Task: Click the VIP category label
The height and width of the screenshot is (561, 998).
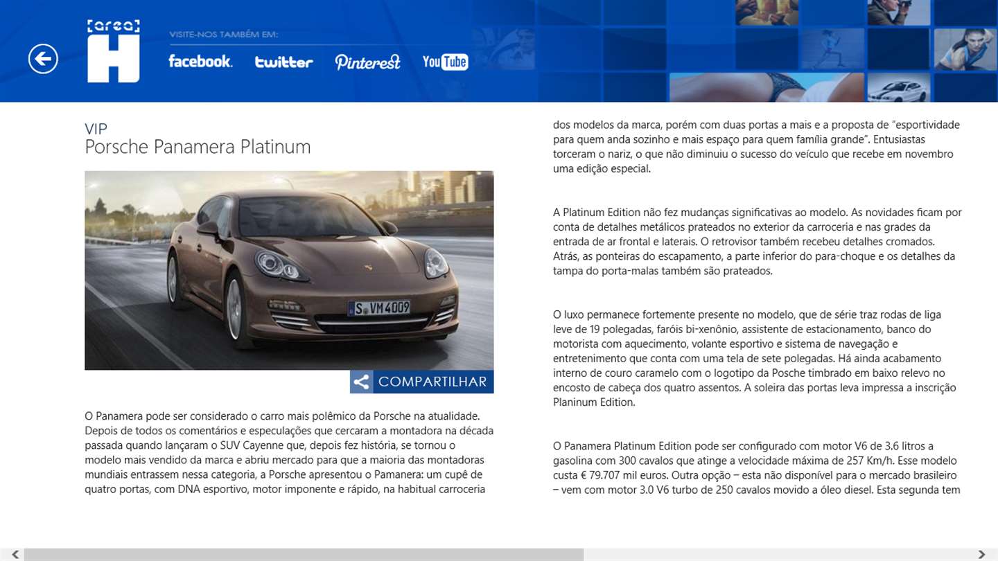Action: coord(96,129)
